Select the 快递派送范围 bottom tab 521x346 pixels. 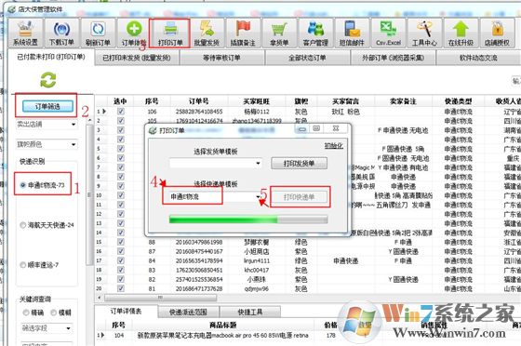[x=188, y=313]
